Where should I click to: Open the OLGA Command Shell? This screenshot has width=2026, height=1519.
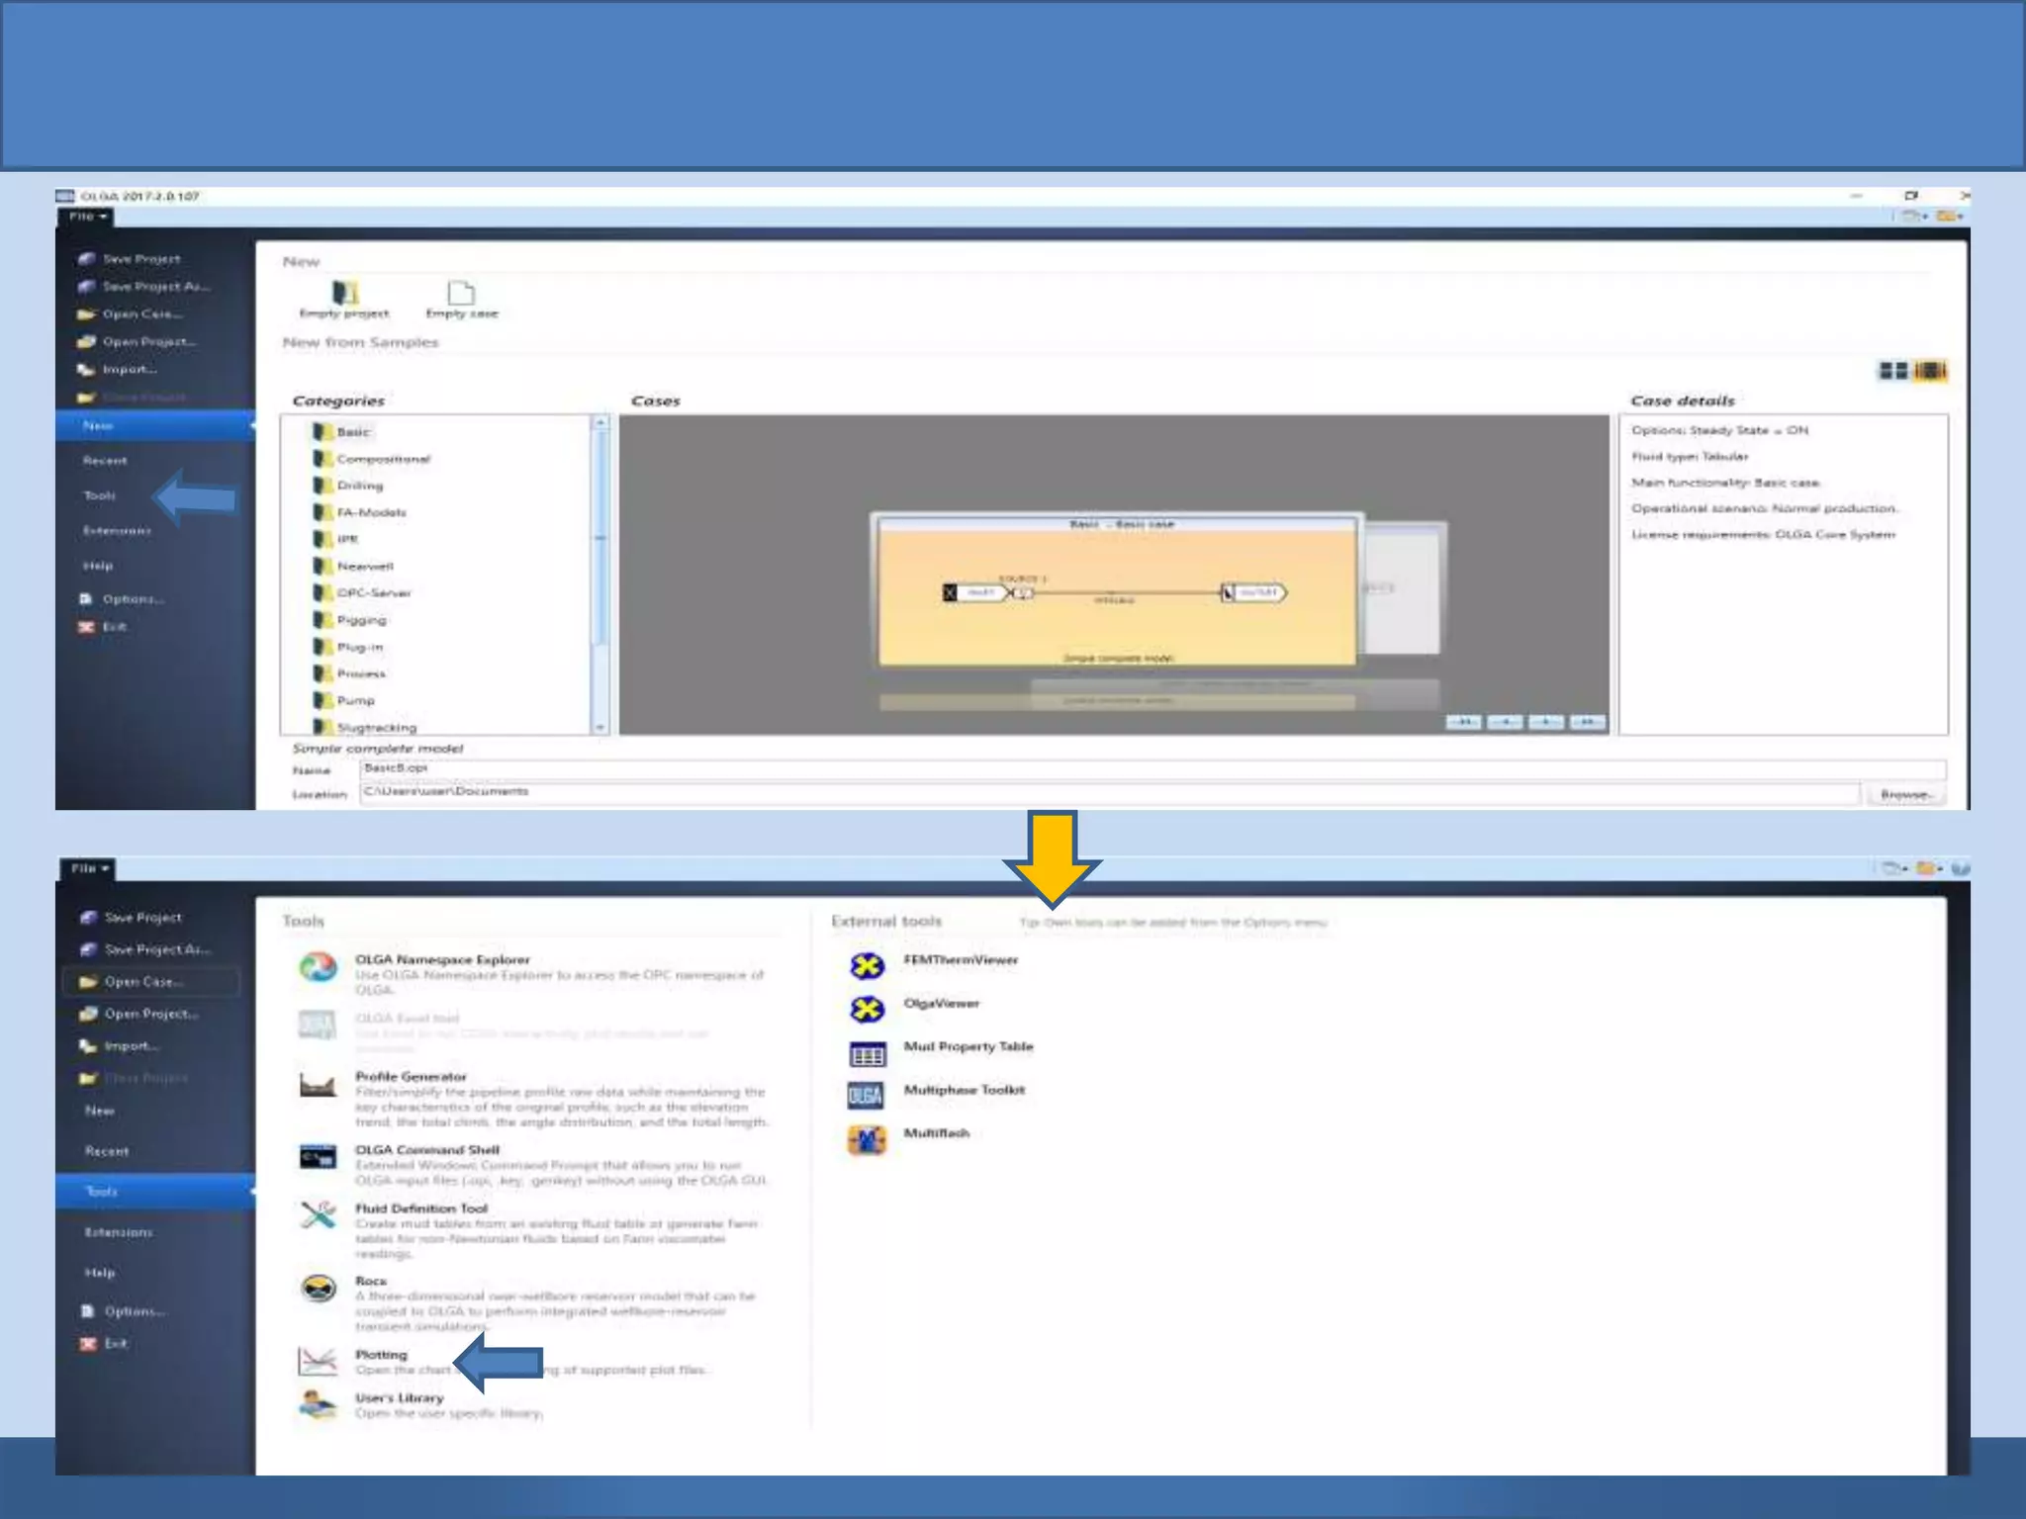[x=426, y=1149]
